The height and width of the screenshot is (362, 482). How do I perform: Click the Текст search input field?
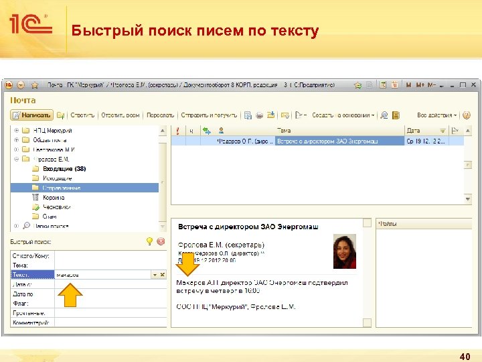point(102,275)
